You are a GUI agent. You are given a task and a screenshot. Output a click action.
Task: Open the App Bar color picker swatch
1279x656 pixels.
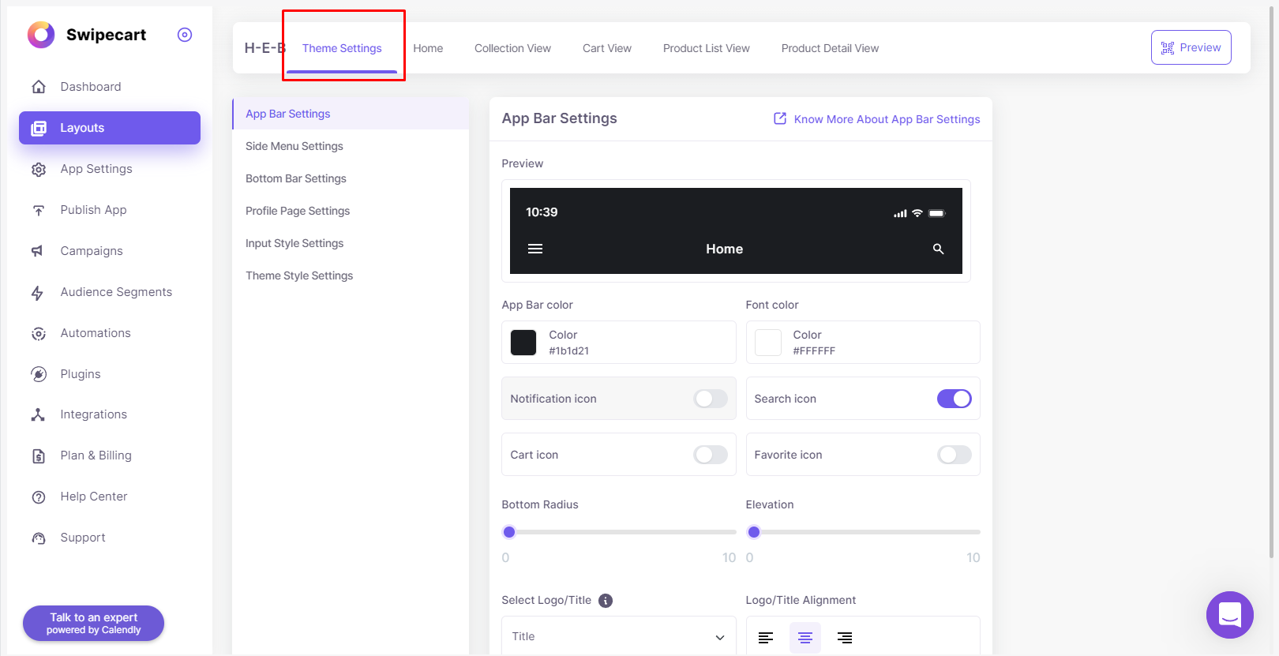[x=523, y=343]
